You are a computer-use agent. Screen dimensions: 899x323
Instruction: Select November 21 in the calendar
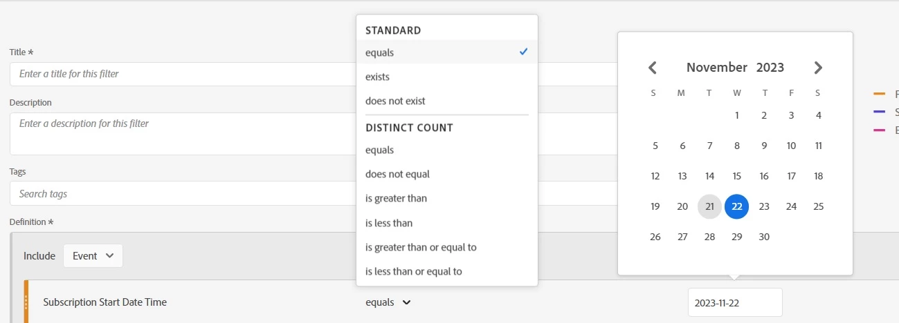[709, 206]
